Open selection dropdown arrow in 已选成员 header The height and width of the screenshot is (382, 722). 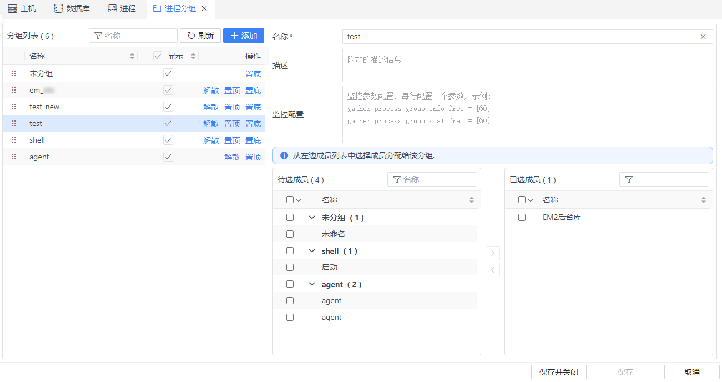pyautogui.click(x=531, y=200)
